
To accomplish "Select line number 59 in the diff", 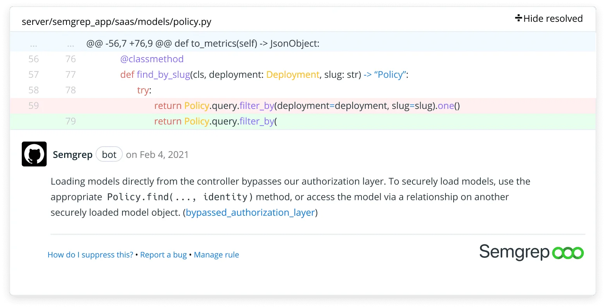I will [x=33, y=105].
